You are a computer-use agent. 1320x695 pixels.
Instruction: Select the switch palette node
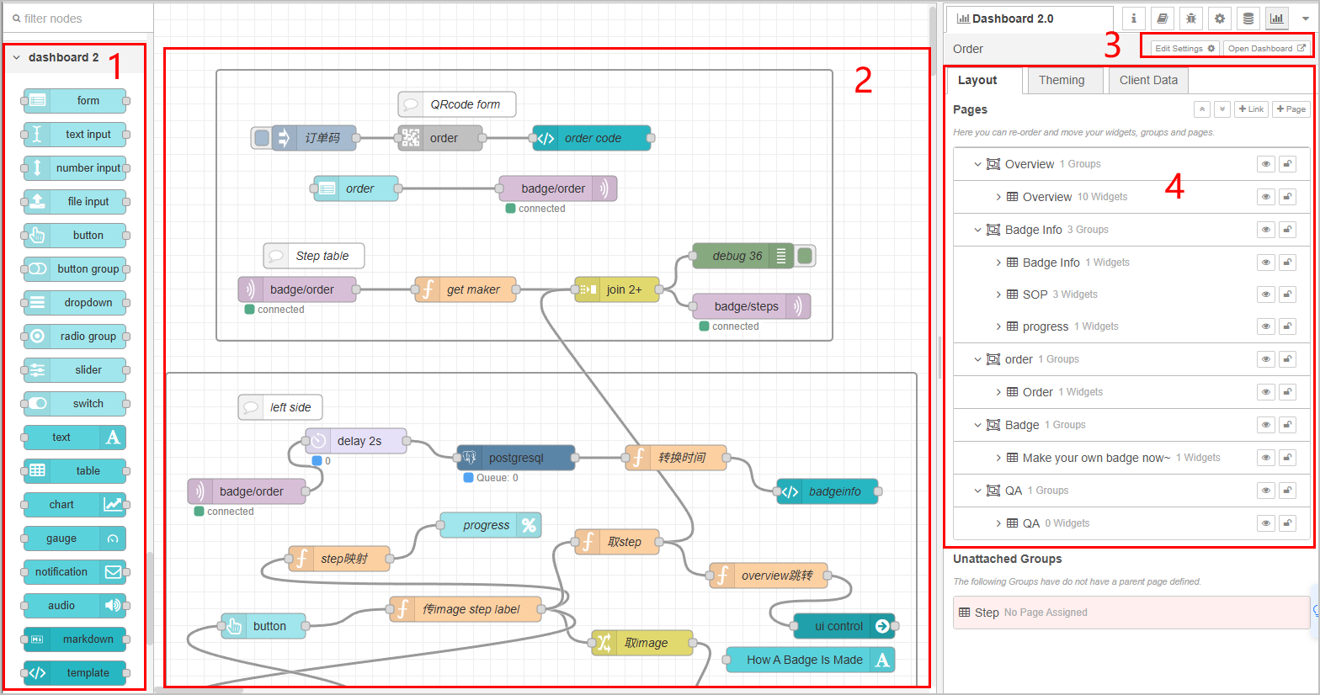(75, 404)
